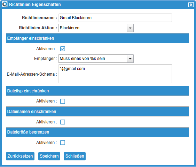The height and width of the screenshot is (167, 196).
Task: Click the Richtlinienname label
Action: click(x=39, y=18)
